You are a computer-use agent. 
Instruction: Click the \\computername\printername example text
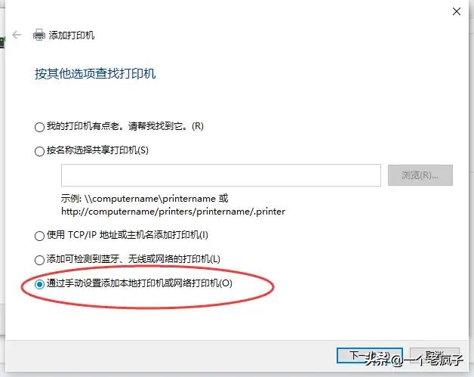tap(150, 199)
